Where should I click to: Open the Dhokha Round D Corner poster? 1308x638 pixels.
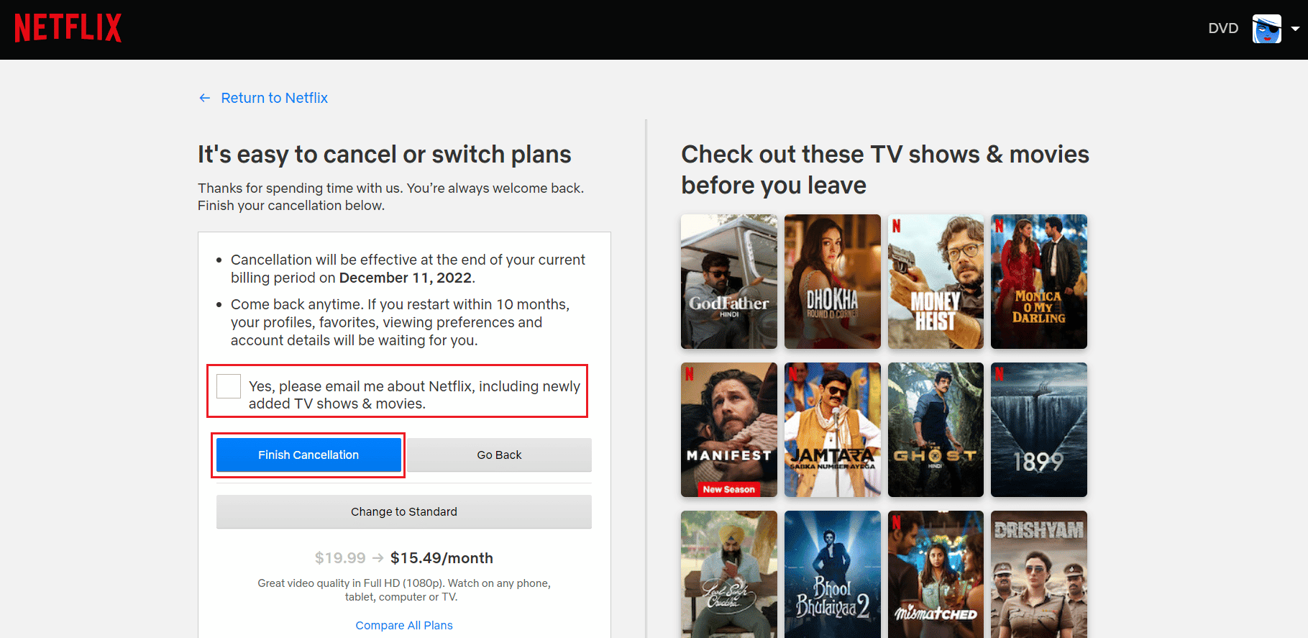pos(833,281)
